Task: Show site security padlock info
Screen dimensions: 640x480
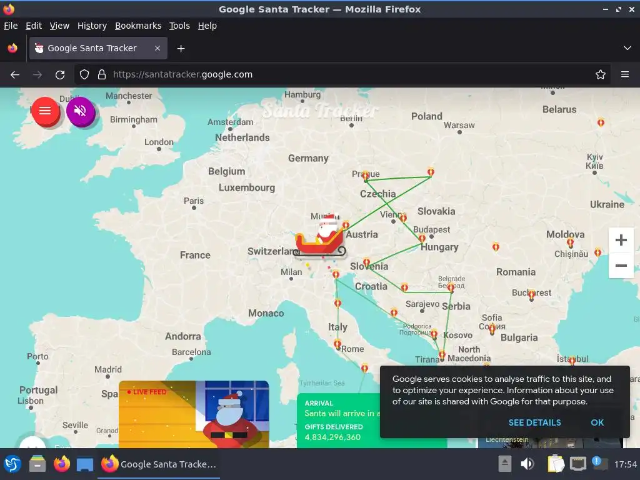Action: pos(102,75)
